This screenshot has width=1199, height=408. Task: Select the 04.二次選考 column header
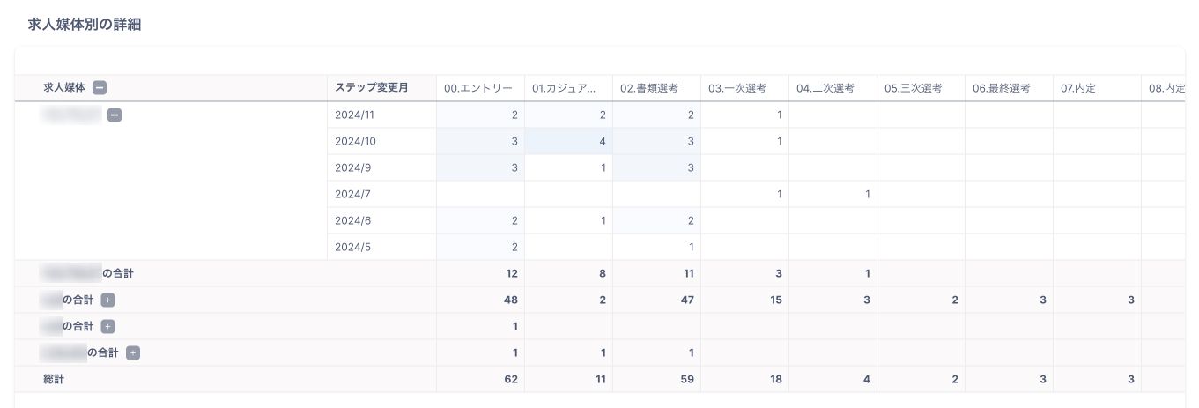click(825, 88)
